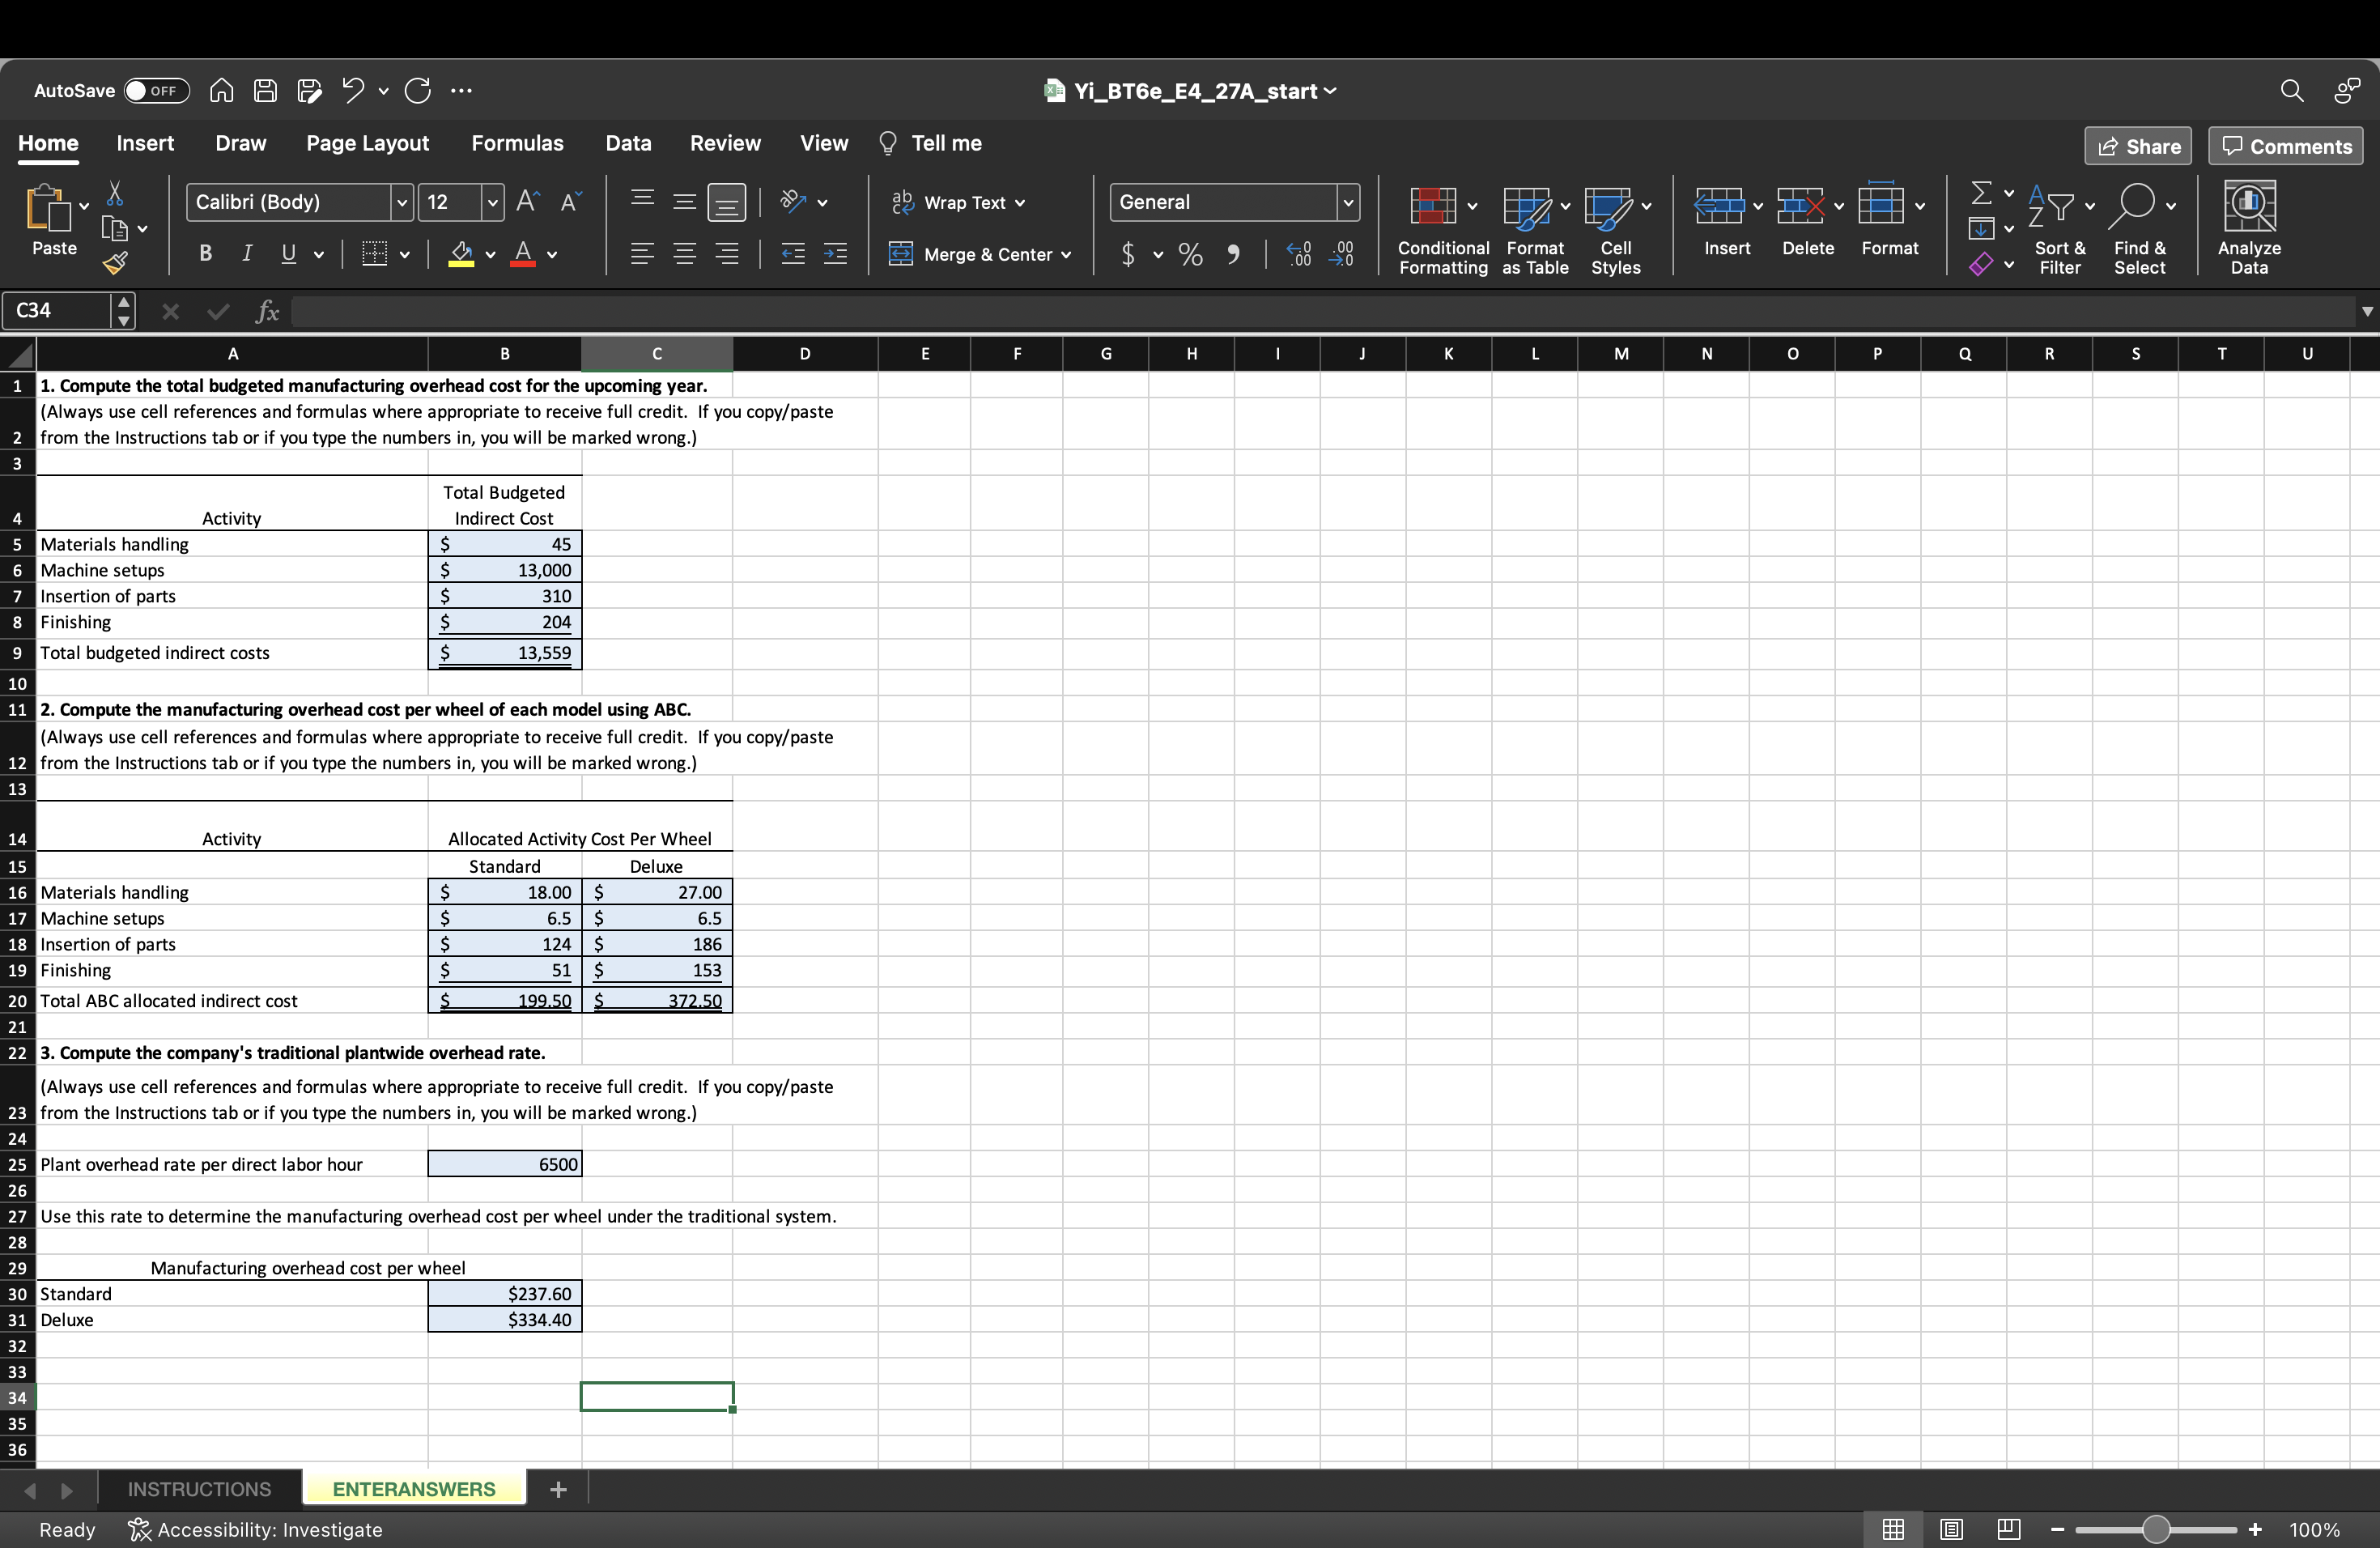Open Find & Select

pos(2140,228)
